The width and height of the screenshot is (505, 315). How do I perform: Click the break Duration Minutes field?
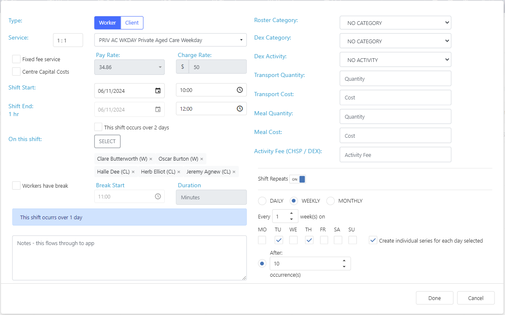[x=211, y=197]
